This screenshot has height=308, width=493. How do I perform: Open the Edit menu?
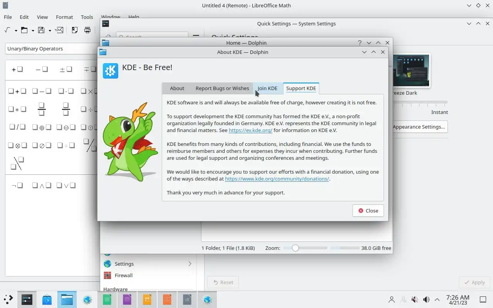click(24, 17)
